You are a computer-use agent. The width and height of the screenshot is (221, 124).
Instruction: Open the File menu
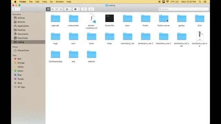click(31, 2)
